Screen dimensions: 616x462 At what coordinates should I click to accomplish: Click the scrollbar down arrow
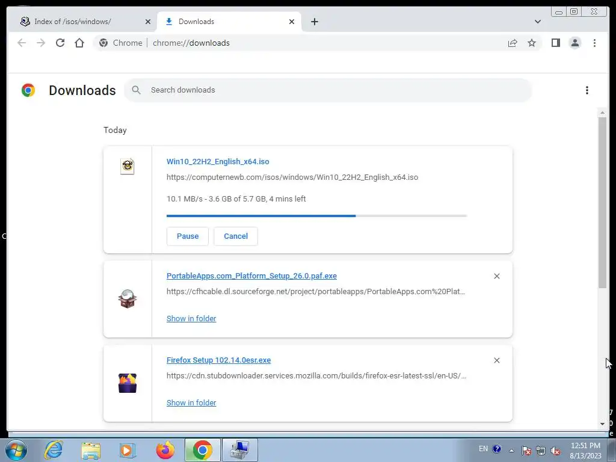tap(602, 423)
